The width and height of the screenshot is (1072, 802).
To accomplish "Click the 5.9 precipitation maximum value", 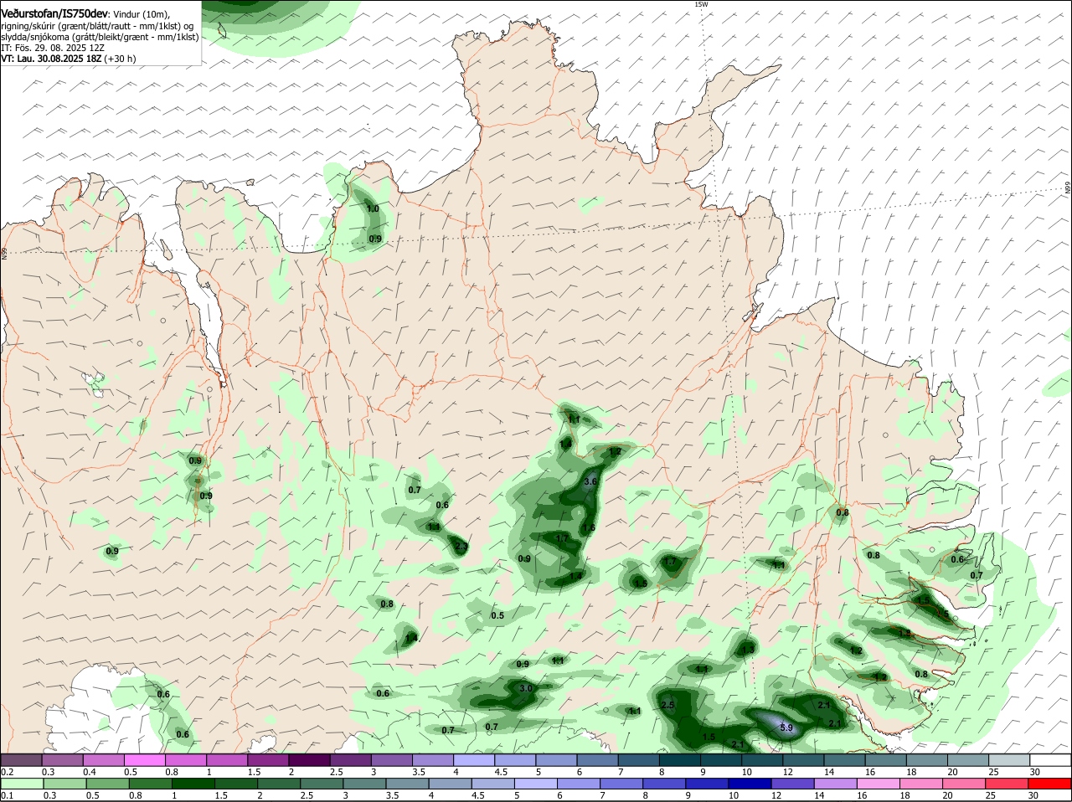I will tap(786, 727).
